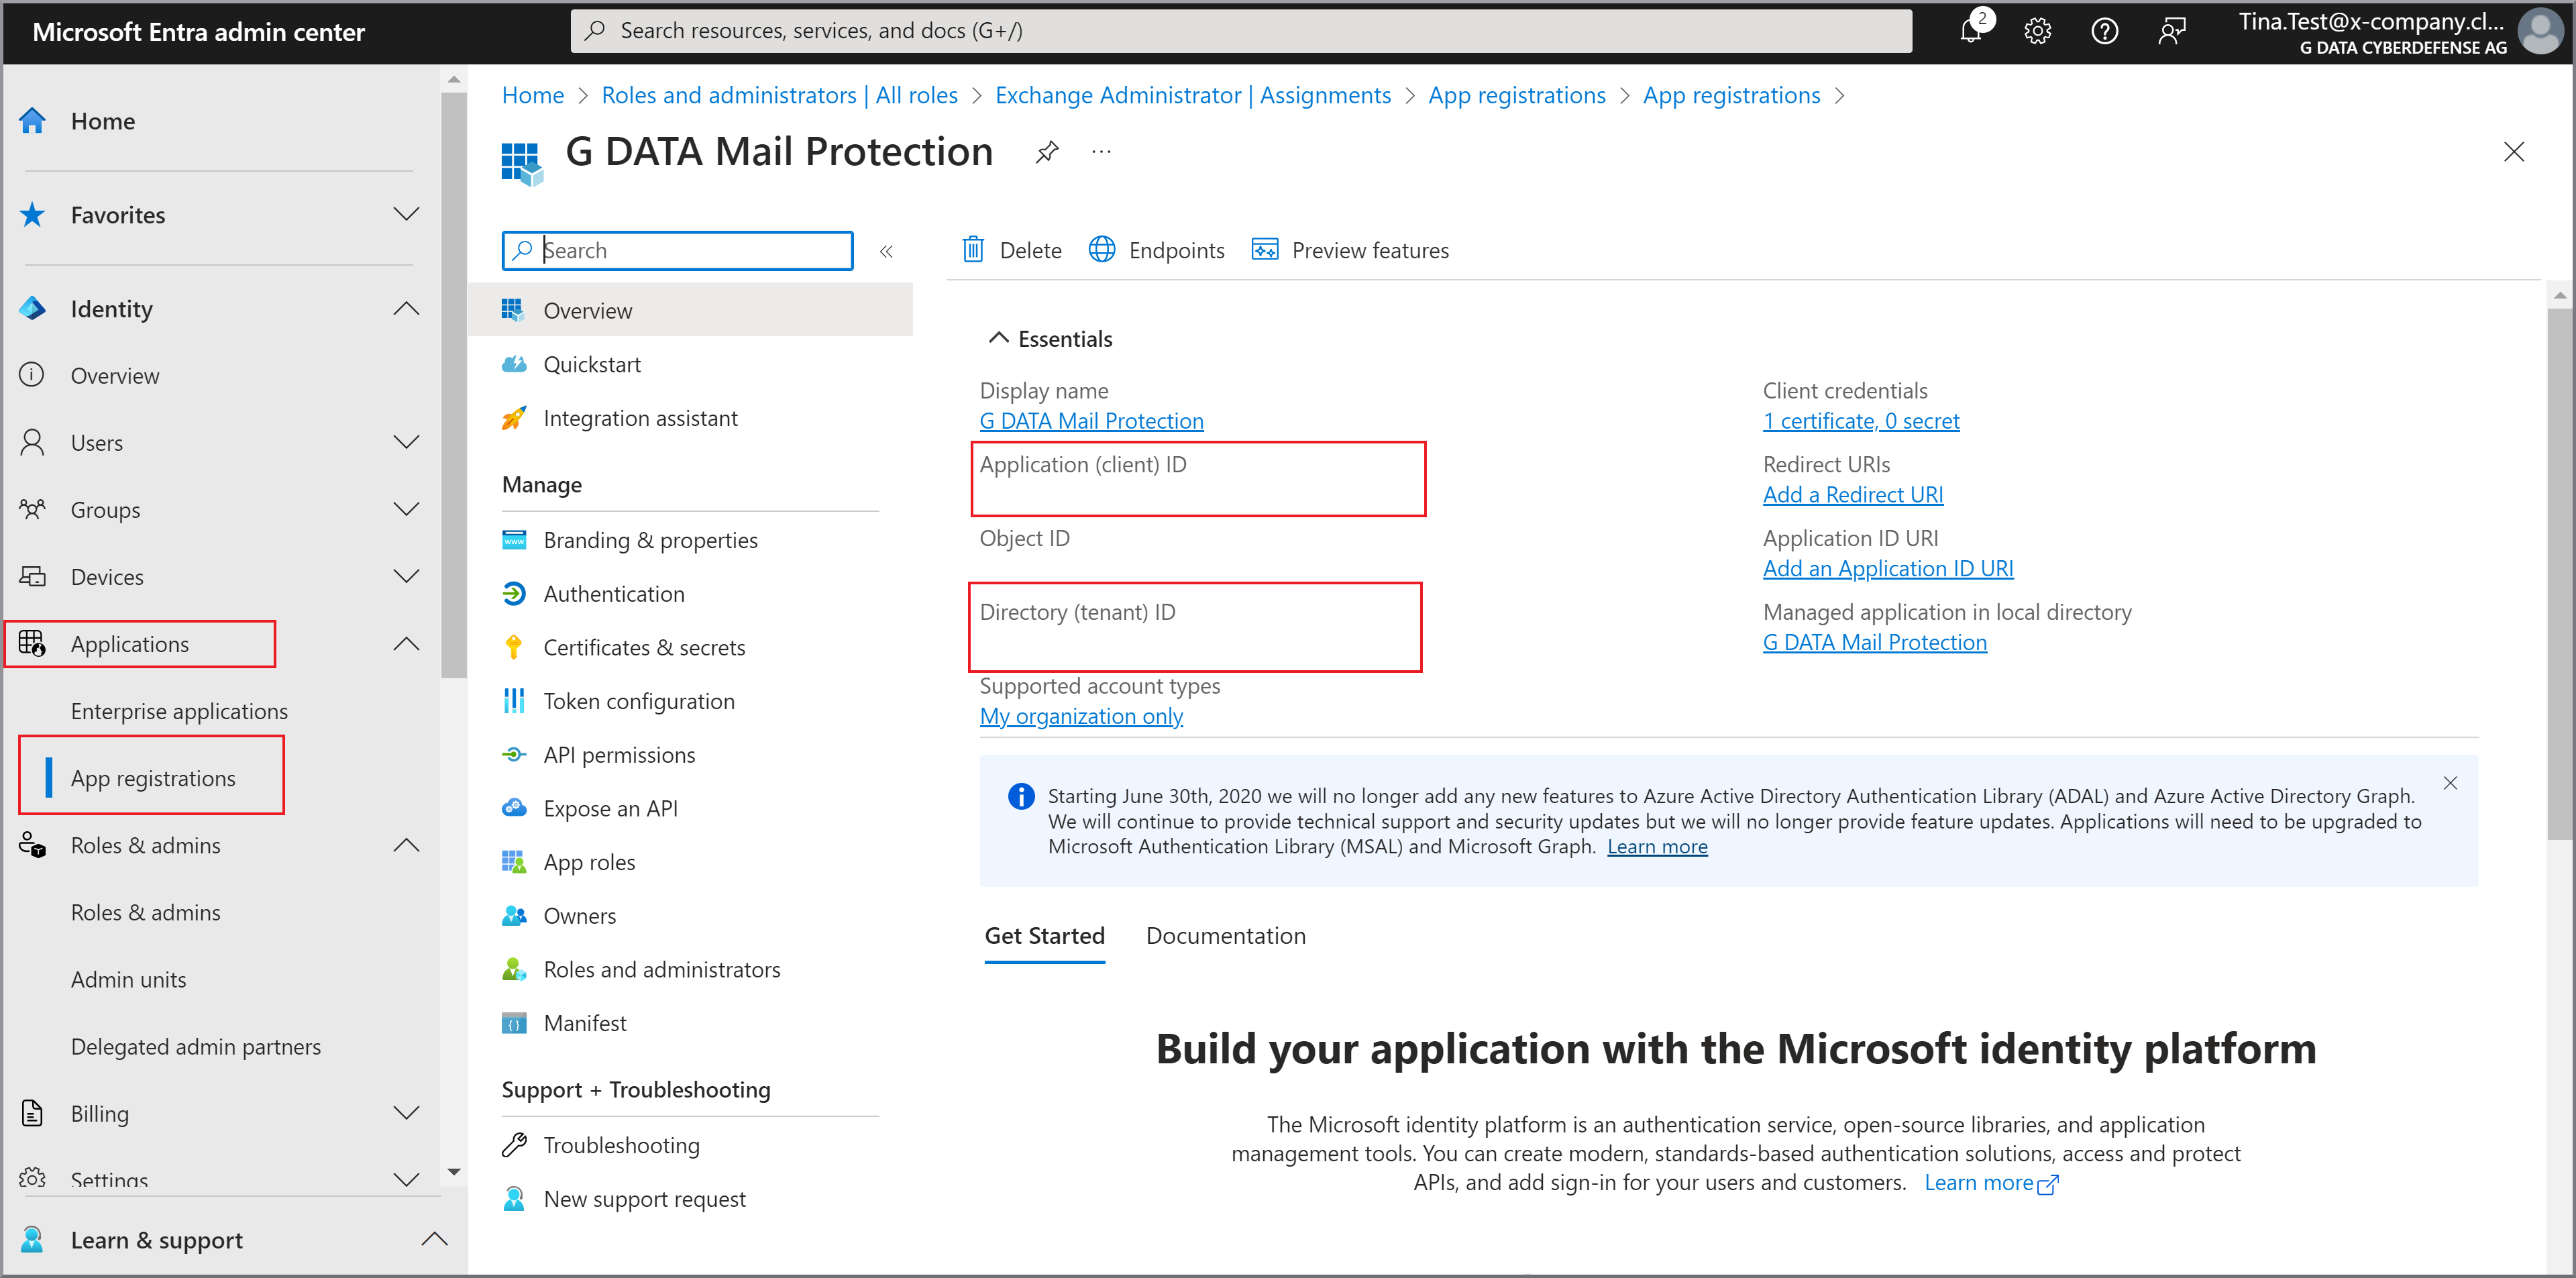Viewport: 2576px width, 1278px height.
Task: Switch to the Documentation tab
Action: [x=1227, y=935]
